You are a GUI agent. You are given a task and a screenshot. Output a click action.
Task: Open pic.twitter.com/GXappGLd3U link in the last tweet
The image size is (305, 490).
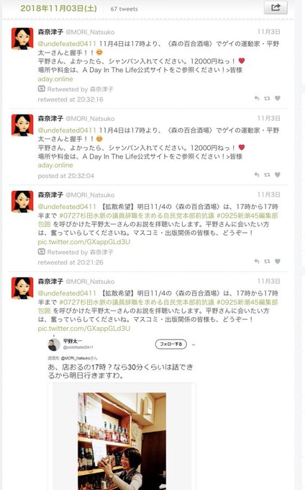84,329
